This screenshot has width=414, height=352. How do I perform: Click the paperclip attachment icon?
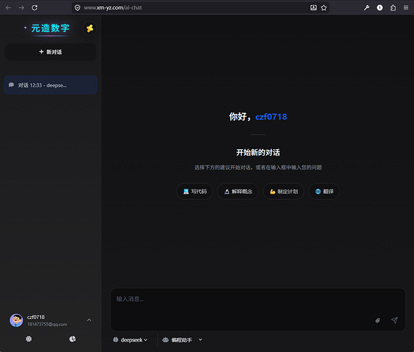377,320
